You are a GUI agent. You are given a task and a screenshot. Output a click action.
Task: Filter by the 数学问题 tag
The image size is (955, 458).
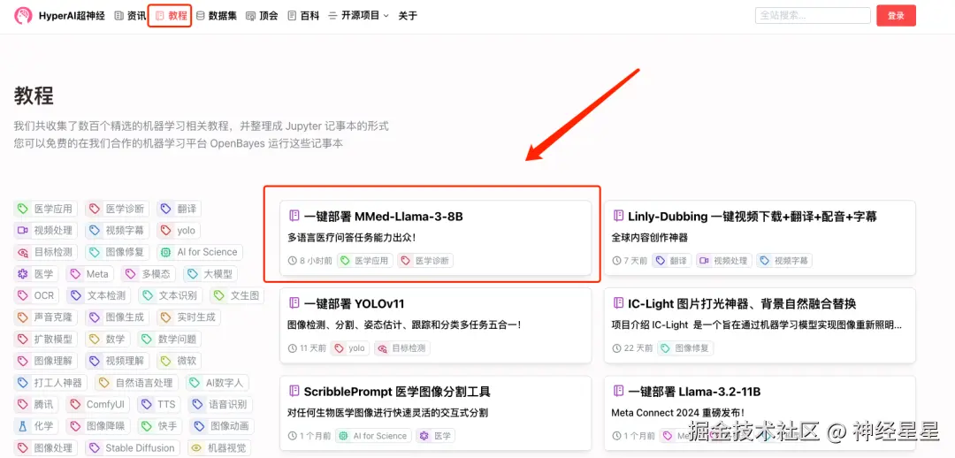click(x=169, y=340)
